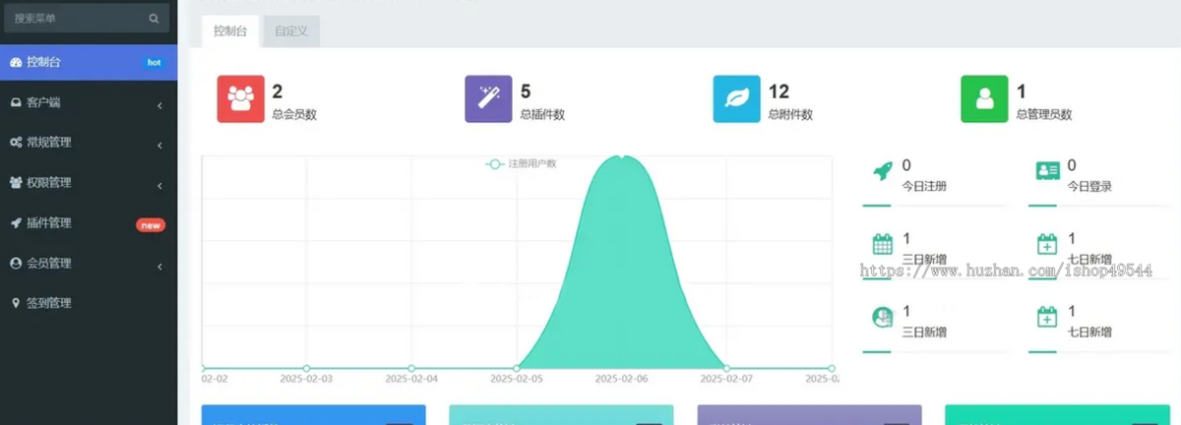Click the 总管理员数 label
This screenshot has height=425, width=1181.
1044,114
